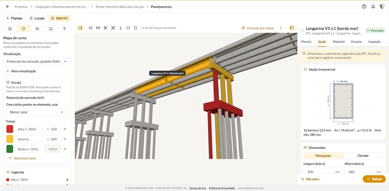Open the eye visibility panel tab
Viewport: 389px width, 191px height.
coord(37,29)
